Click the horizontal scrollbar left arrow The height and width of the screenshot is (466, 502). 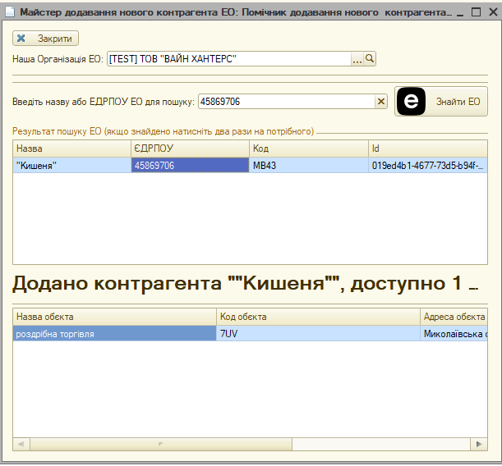[x=21, y=445]
